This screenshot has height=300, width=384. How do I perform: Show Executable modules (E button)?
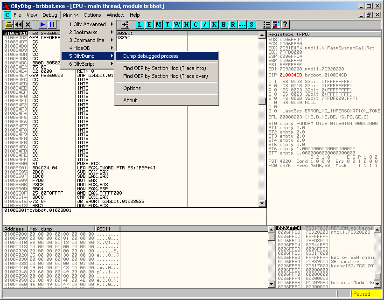[x=149, y=24]
